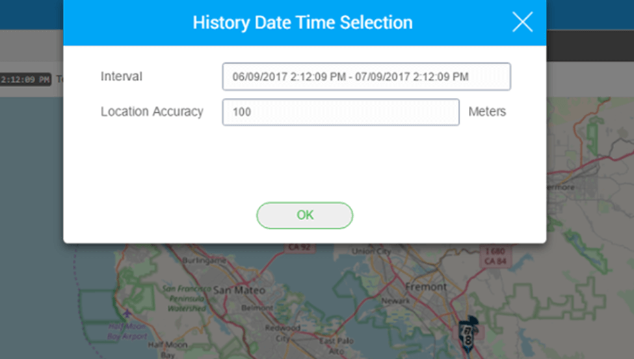The height and width of the screenshot is (359, 634).
Task: Click the San Mateo map label
Action: pos(239,290)
